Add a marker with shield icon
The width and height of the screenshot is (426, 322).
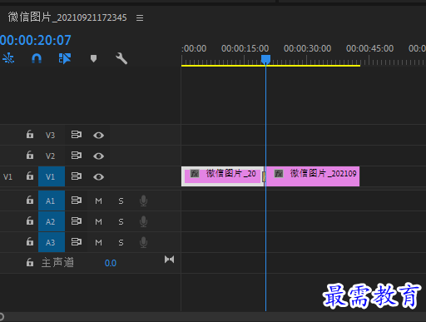93,58
